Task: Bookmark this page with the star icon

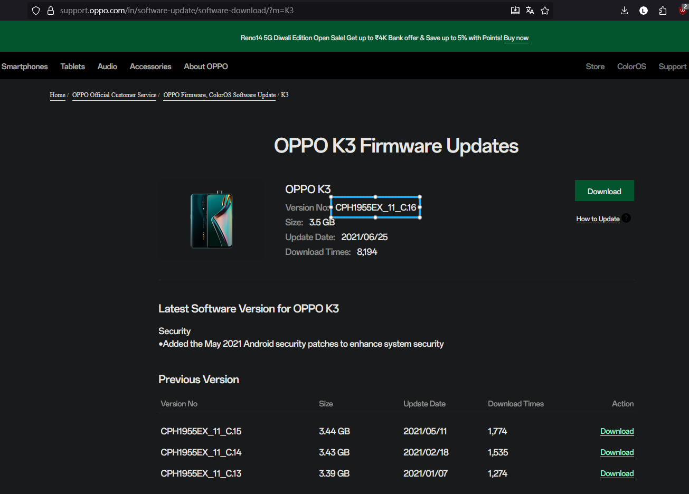Action: click(x=545, y=11)
